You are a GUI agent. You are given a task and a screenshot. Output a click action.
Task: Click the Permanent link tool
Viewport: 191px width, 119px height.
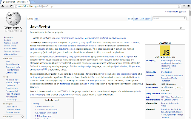tap(12, 91)
